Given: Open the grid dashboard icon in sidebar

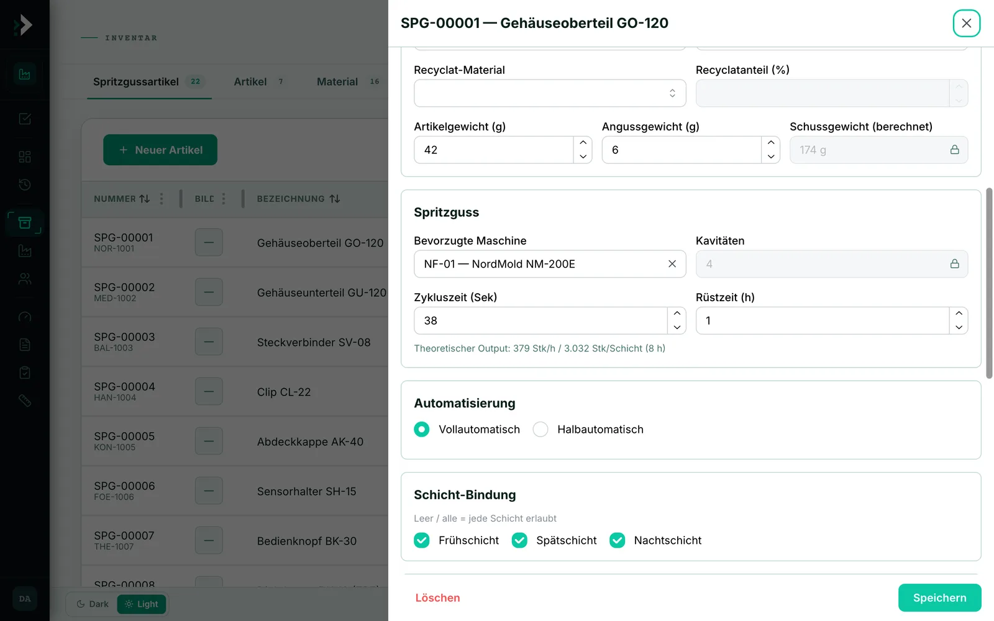Looking at the screenshot, I should click(x=25, y=156).
